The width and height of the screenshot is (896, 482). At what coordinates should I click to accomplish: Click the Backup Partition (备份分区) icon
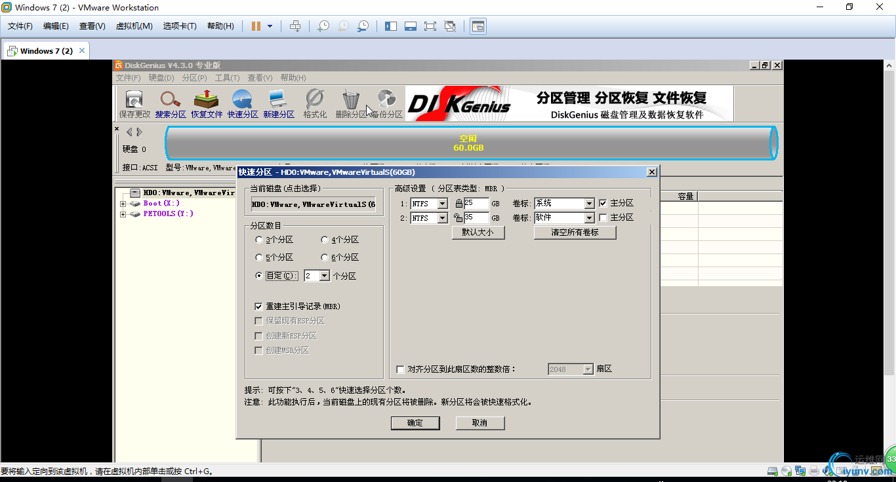387,104
